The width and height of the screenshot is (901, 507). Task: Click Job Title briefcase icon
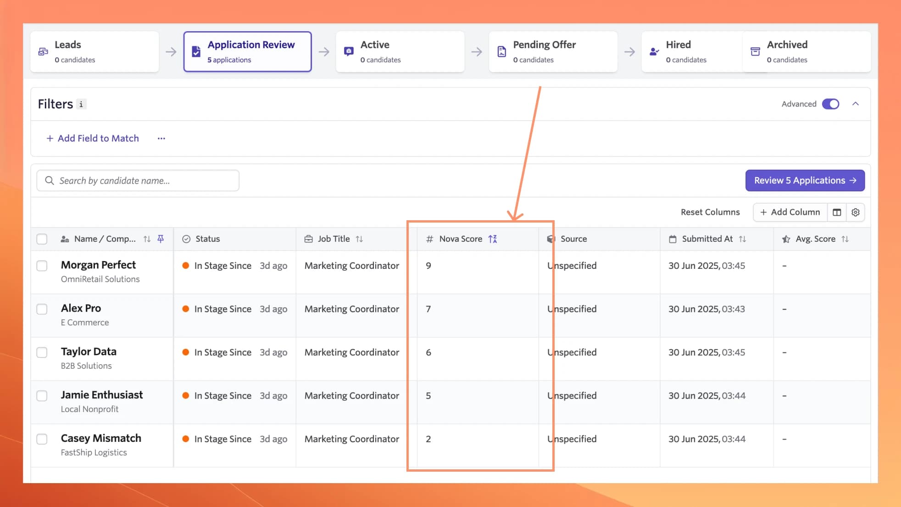coord(308,239)
